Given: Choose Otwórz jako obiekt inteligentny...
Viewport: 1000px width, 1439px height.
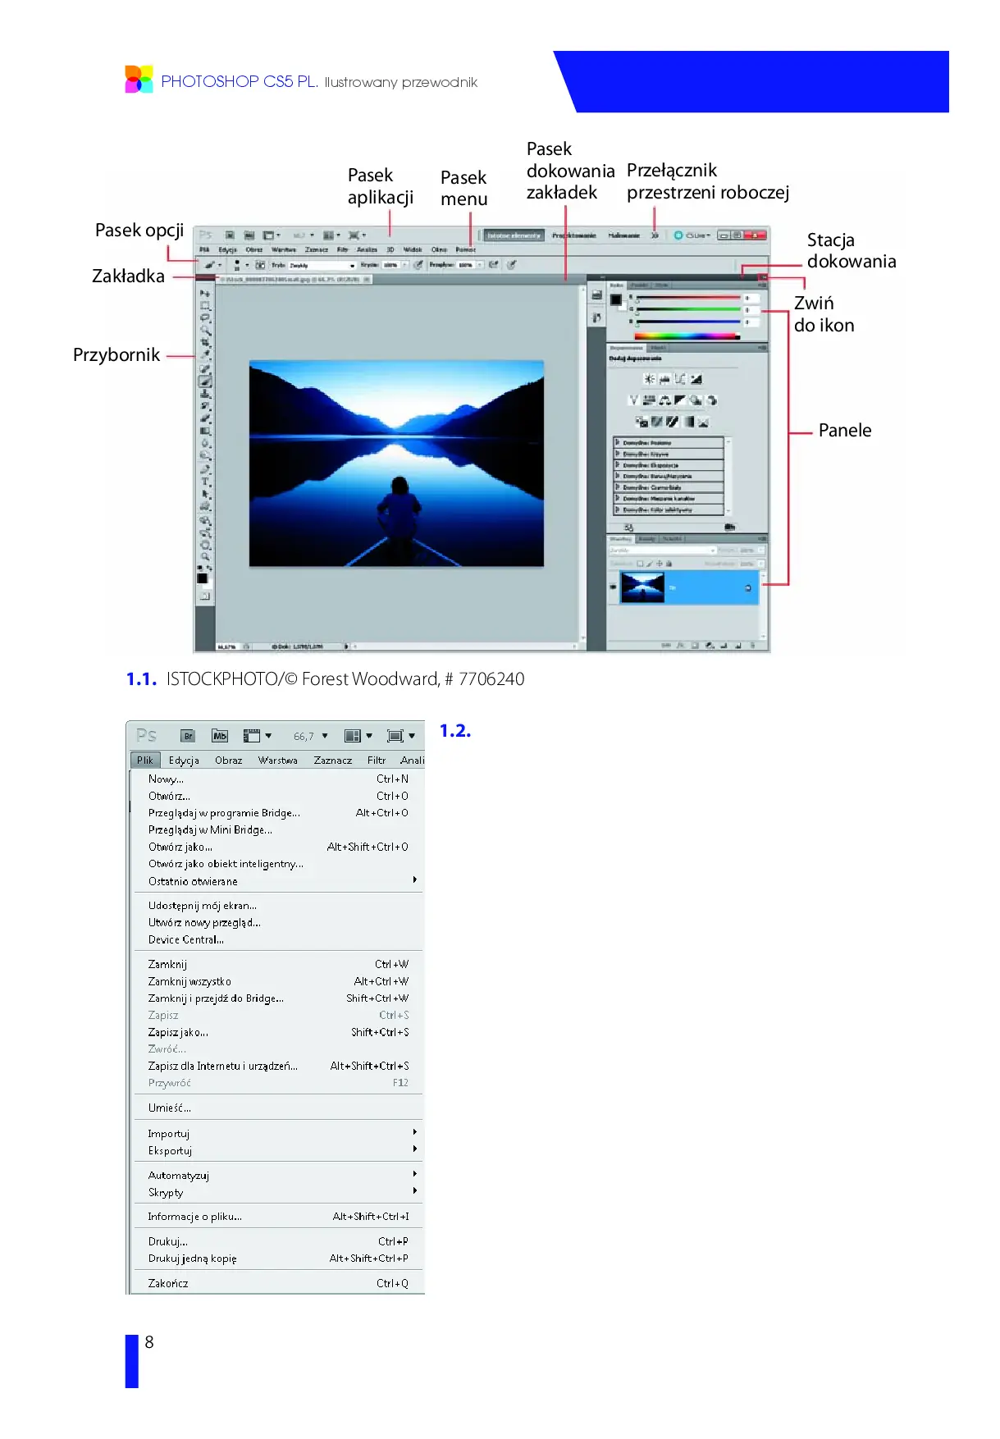Looking at the screenshot, I should click(279, 864).
